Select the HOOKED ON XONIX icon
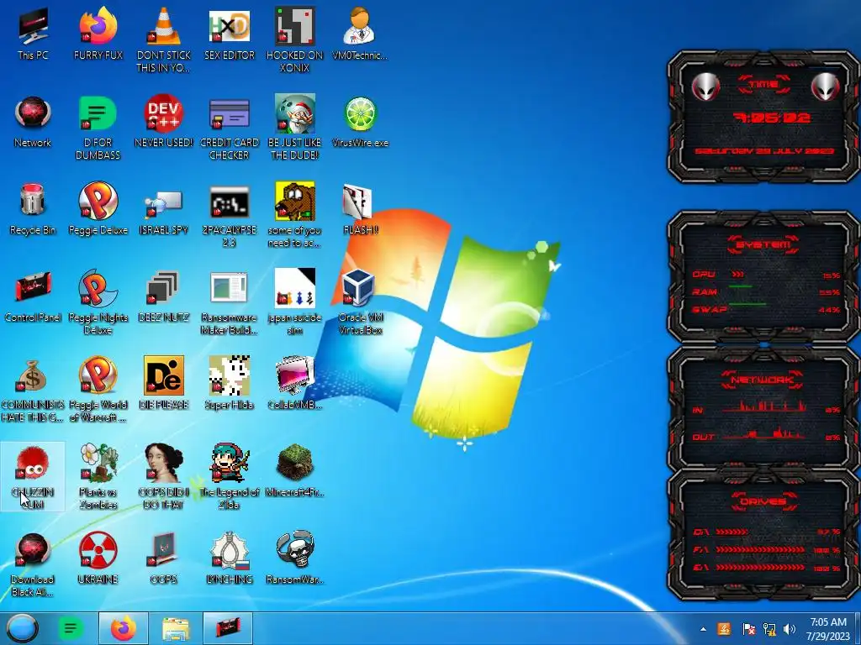This screenshot has width=861, height=645. click(x=295, y=26)
